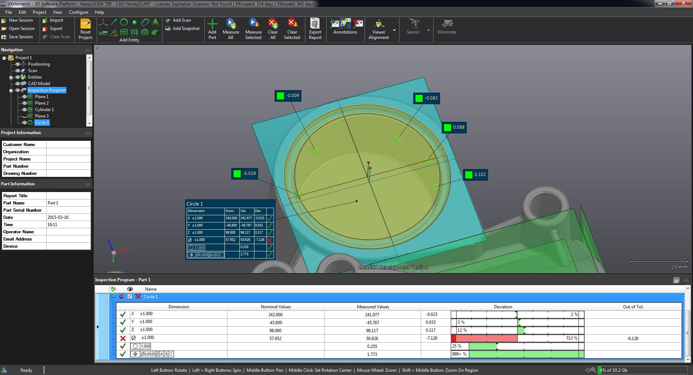Edit the Part Name field showing Part 1
This screenshot has height=375, width=693.
click(x=69, y=203)
